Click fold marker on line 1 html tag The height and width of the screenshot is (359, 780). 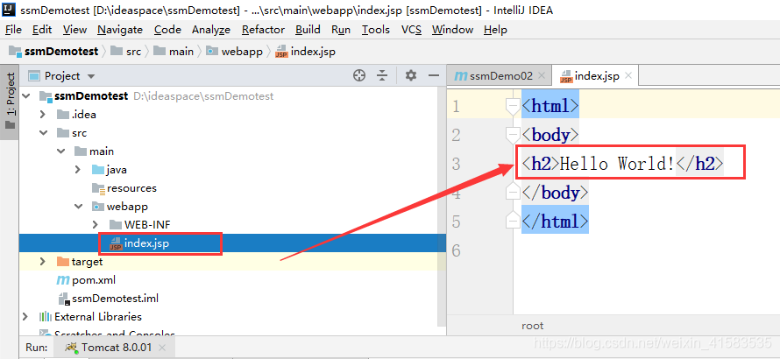tap(513, 107)
